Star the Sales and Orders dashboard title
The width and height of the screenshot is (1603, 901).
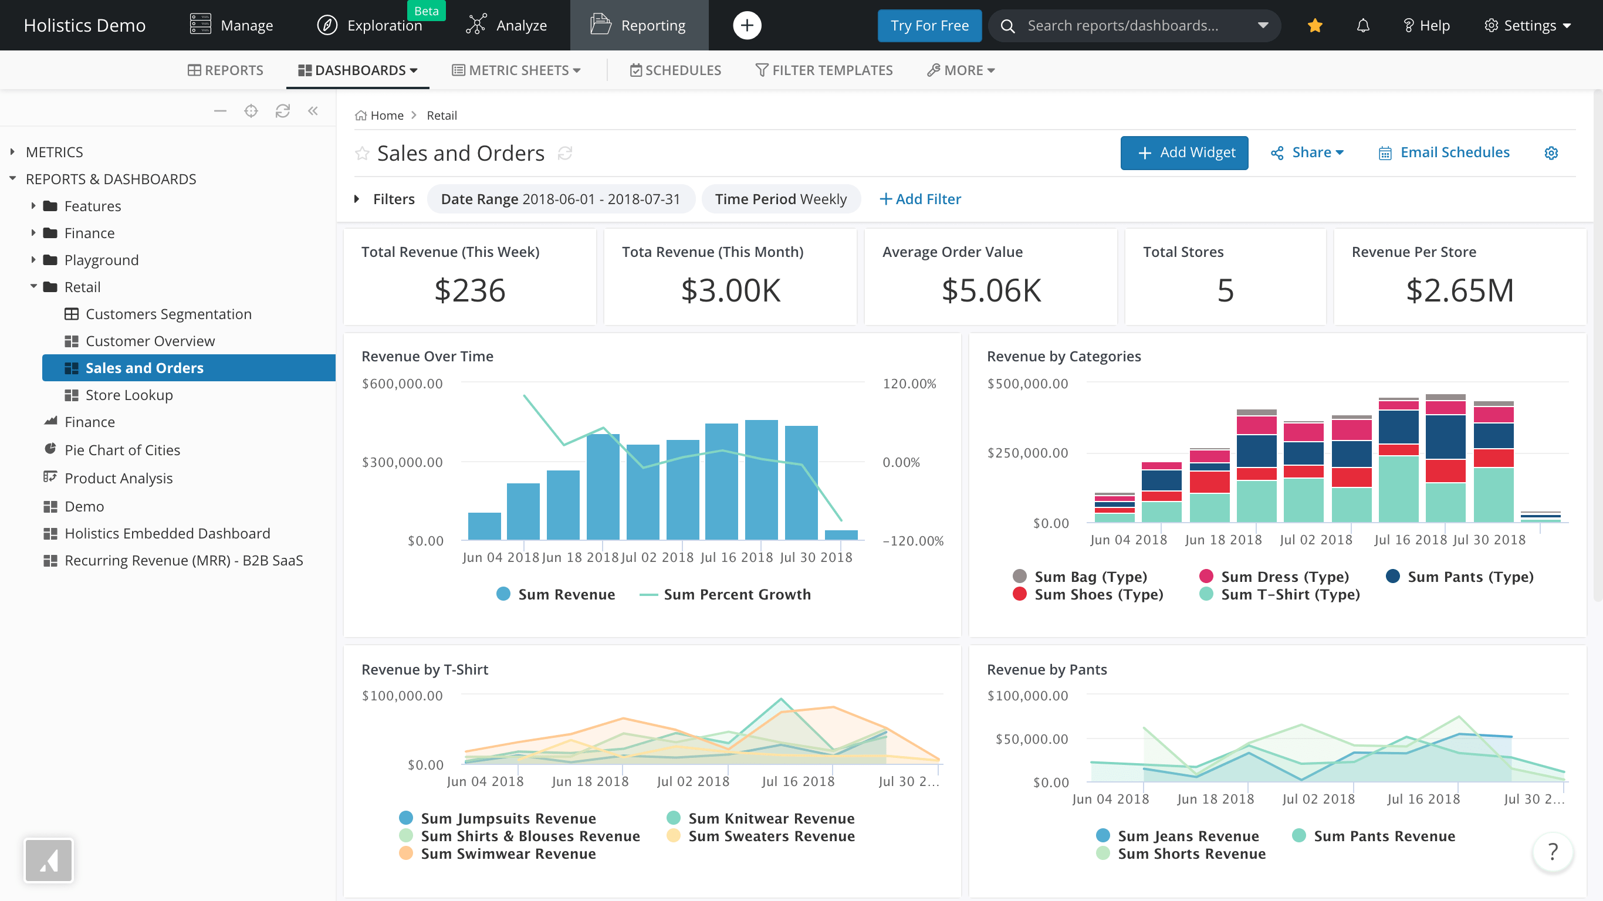tap(361, 153)
